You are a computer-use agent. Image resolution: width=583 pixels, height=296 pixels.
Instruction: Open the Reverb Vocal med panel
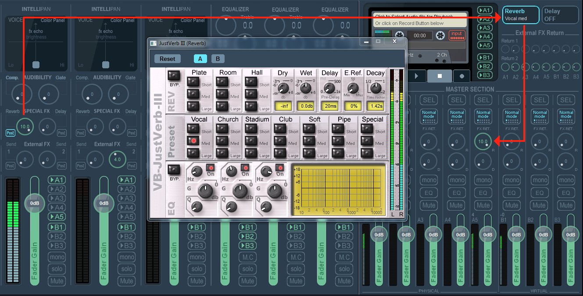tap(520, 15)
